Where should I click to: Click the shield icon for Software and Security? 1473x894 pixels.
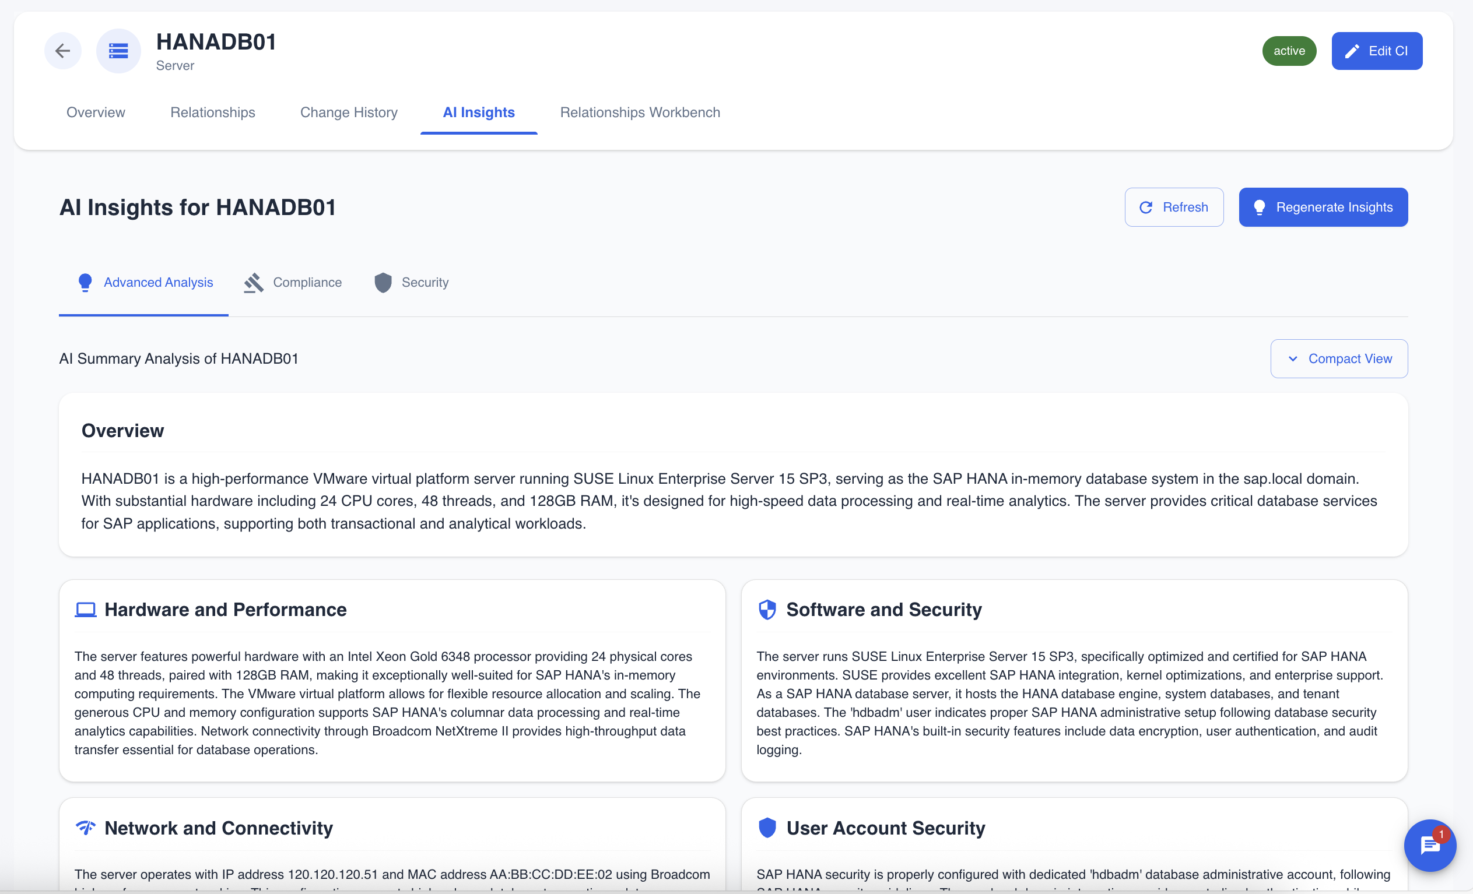767,610
